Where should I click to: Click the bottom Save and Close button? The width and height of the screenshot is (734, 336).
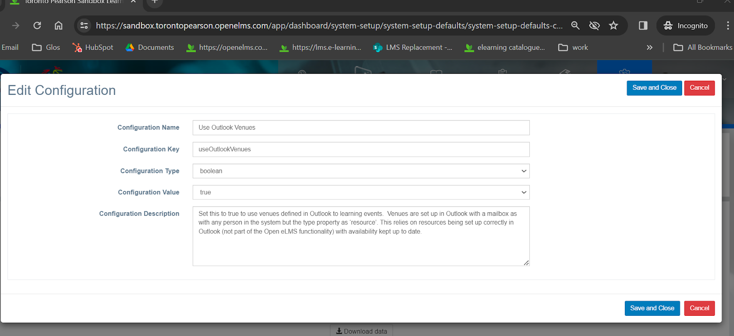[x=652, y=308]
